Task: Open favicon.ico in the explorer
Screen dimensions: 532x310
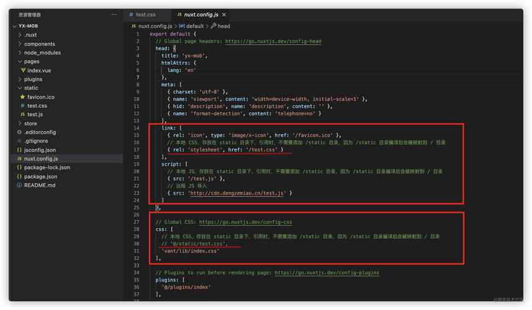Action: [x=41, y=97]
